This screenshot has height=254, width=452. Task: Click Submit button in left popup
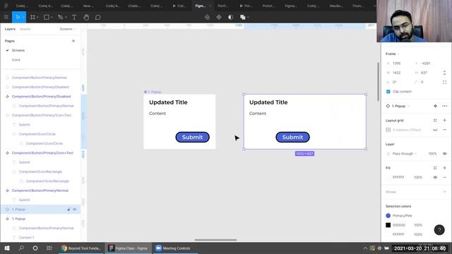[x=192, y=138]
